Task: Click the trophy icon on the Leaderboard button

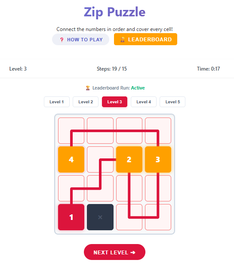Action: pyautogui.click(x=123, y=40)
